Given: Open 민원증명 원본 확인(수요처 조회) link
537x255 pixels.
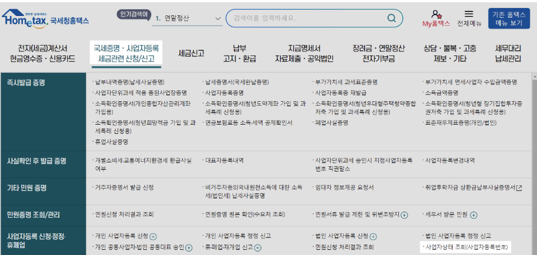Looking at the screenshot, I should [x=245, y=215].
